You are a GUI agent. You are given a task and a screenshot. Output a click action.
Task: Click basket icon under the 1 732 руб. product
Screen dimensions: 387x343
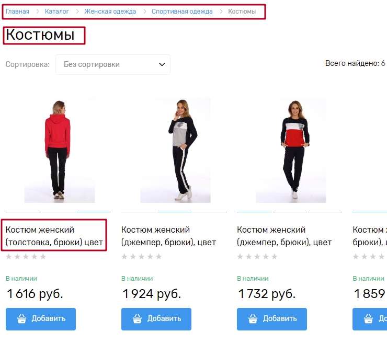click(253, 319)
